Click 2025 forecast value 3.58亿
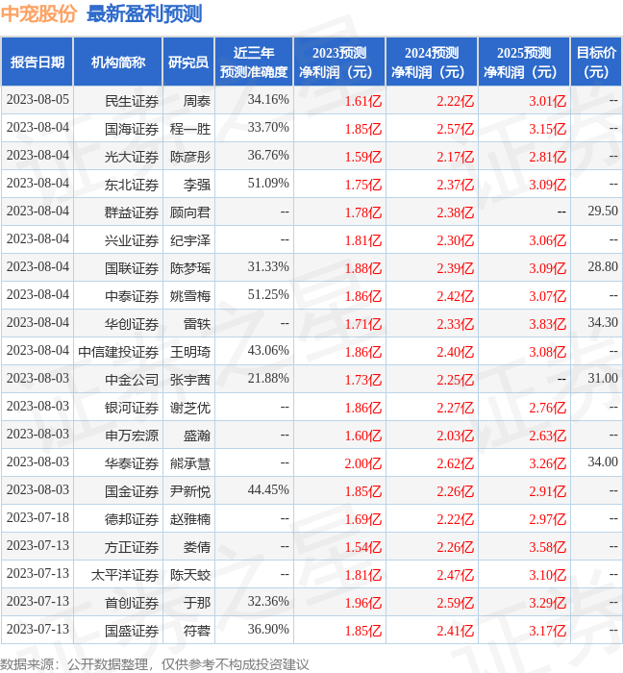The height and width of the screenshot is (673, 623). click(x=547, y=548)
